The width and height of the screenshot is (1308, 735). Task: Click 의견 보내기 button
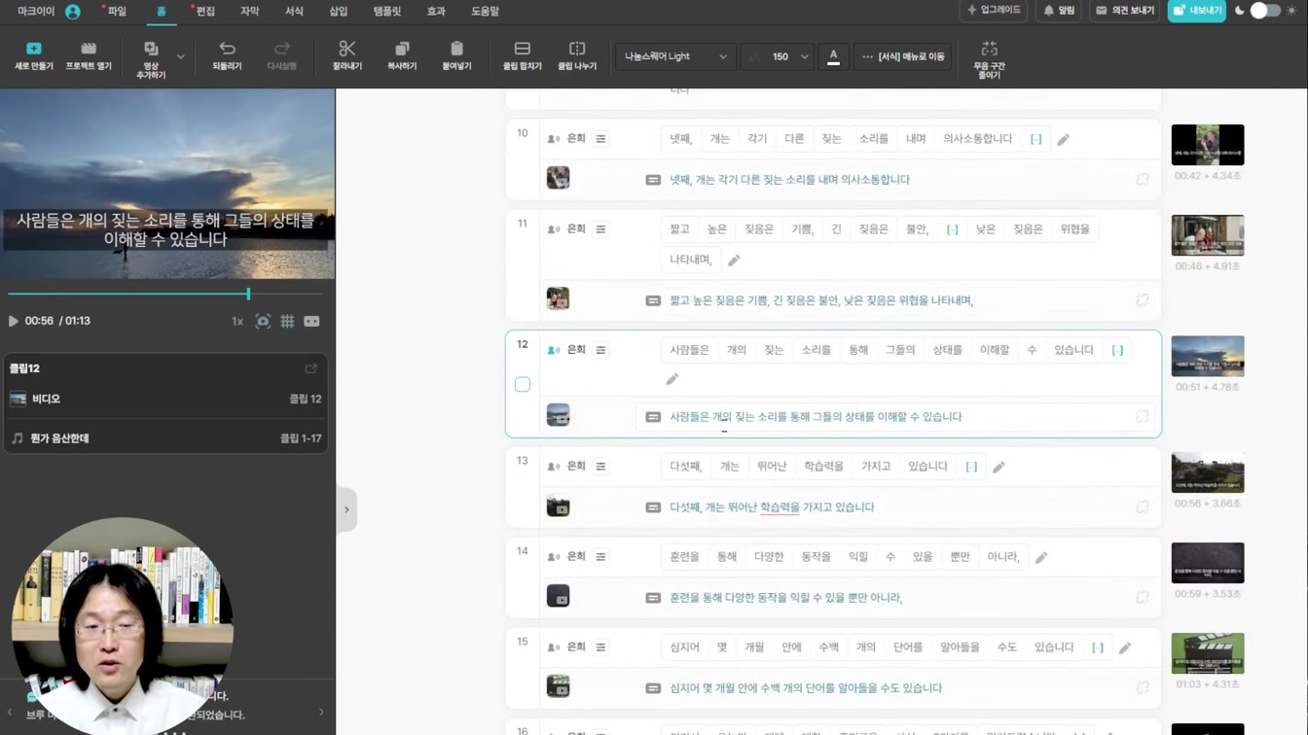click(1125, 10)
